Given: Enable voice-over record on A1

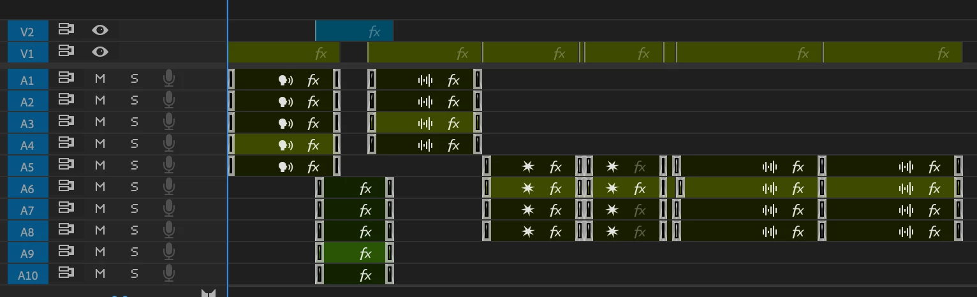Looking at the screenshot, I should click(169, 78).
